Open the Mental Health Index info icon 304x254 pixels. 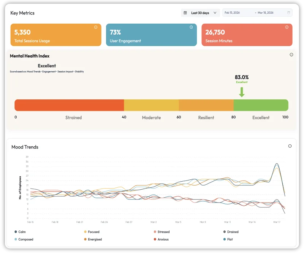(291, 55)
